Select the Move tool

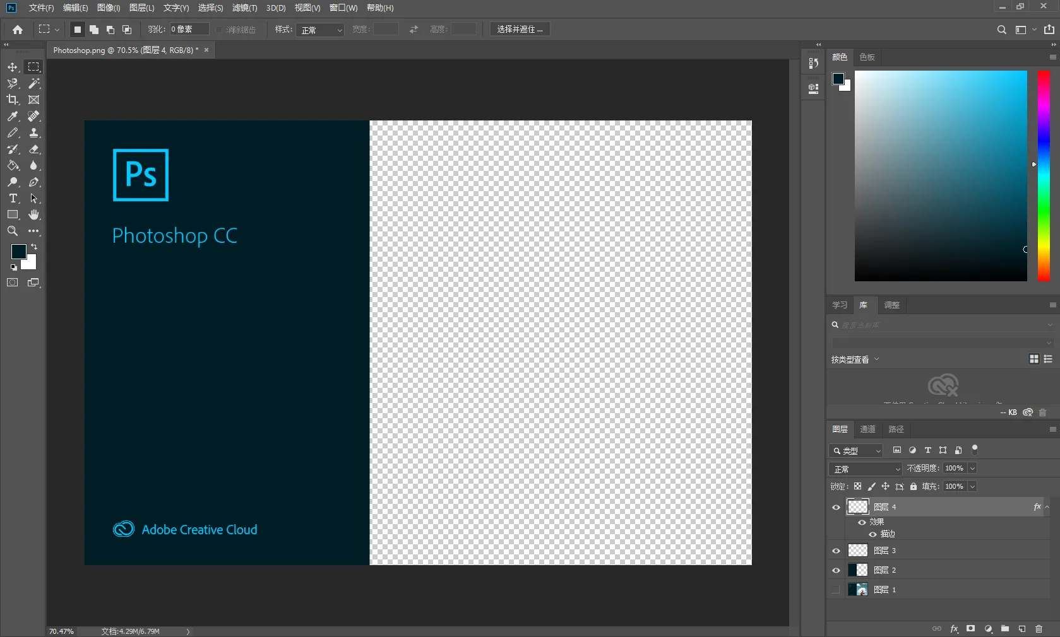13,67
